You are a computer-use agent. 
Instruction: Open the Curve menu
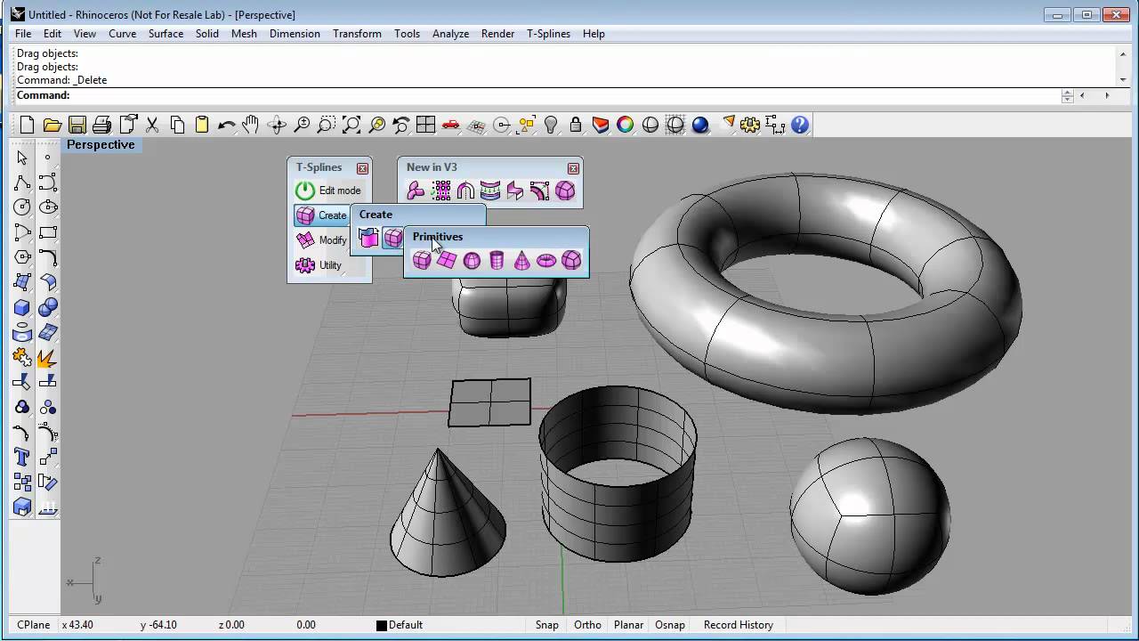[122, 34]
